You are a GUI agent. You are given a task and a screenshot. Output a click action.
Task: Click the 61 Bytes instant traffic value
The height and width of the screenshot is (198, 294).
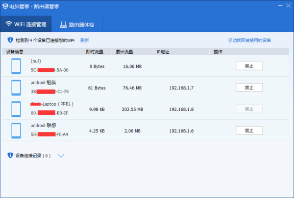[97, 88]
